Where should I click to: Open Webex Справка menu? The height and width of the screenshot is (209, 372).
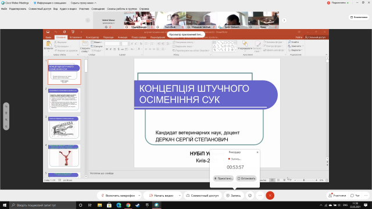coord(144,9)
